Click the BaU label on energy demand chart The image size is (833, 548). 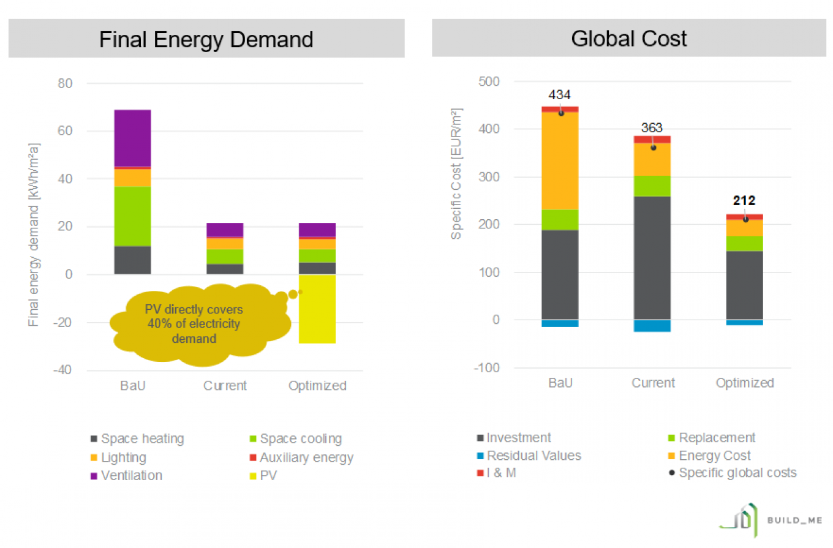pos(132,386)
